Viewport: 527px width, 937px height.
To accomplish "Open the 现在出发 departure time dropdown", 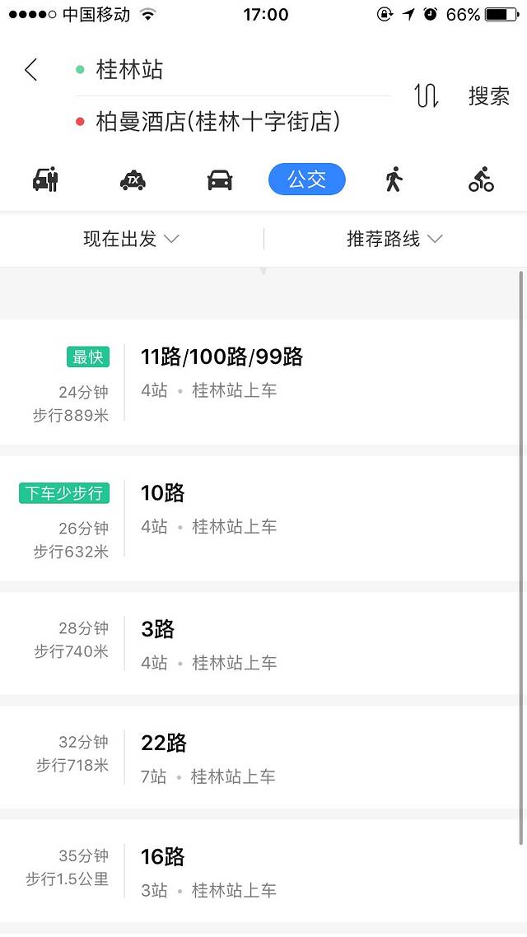I will click(x=132, y=240).
